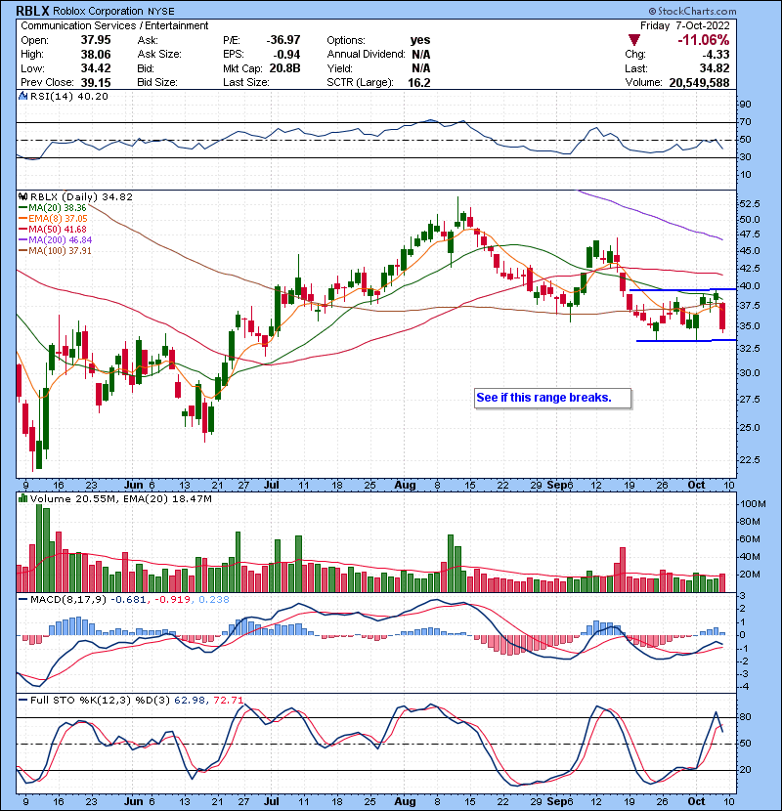
Task: Click the Prev Close value 39.15
Action: [x=96, y=83]
